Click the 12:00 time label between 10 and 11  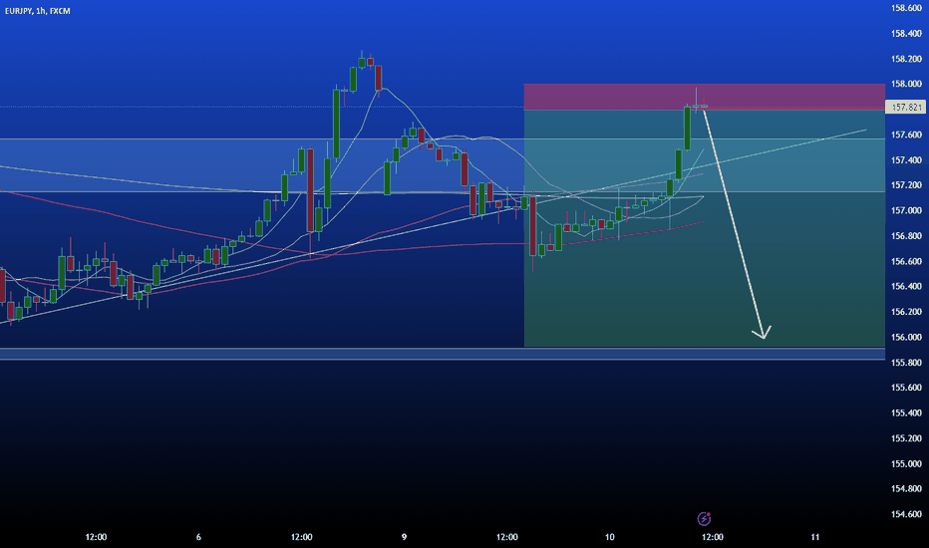[713, 537]
